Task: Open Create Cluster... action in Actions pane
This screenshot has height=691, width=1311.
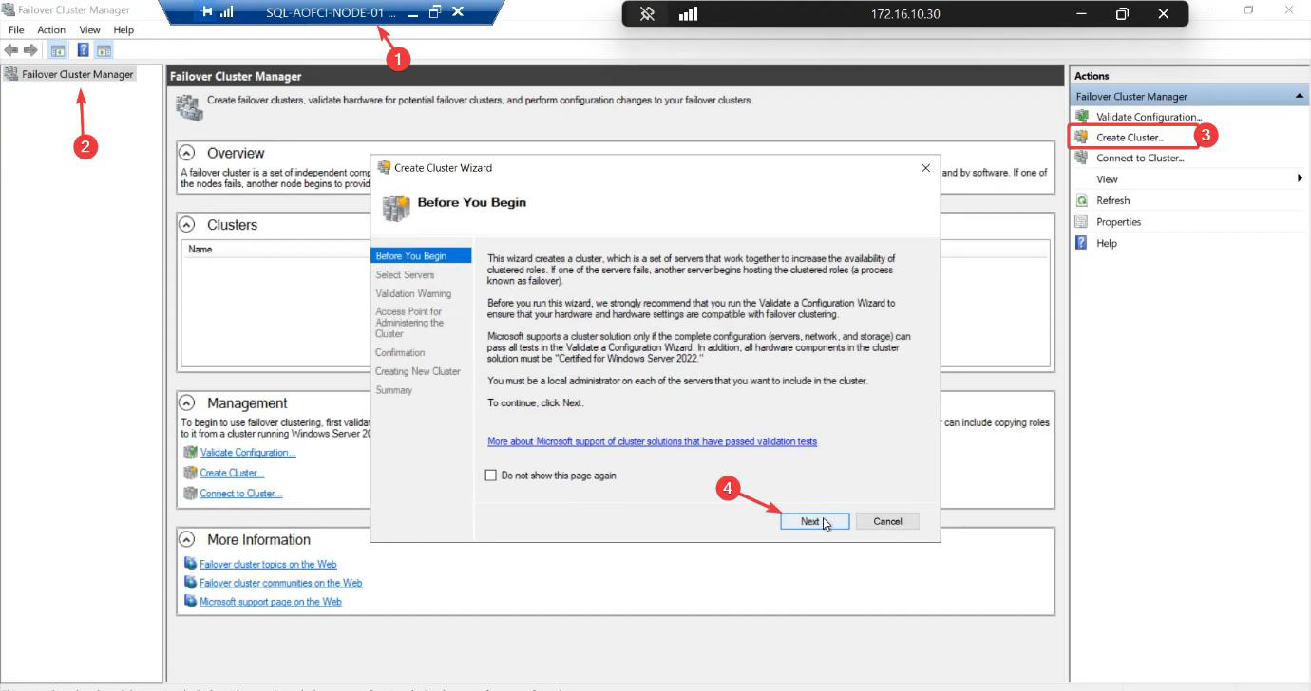Action: pyautogui.click(x=1130, y=138)
